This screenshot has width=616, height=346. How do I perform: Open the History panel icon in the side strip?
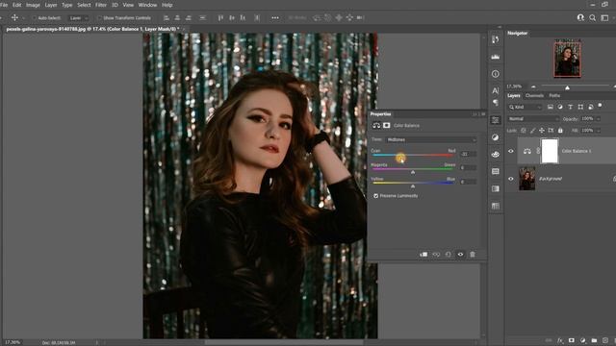tap(496, 39)
